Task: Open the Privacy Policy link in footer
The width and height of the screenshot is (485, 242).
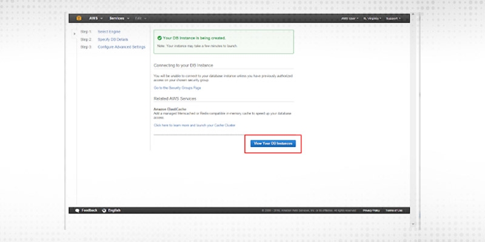Action: coord(371,211)
